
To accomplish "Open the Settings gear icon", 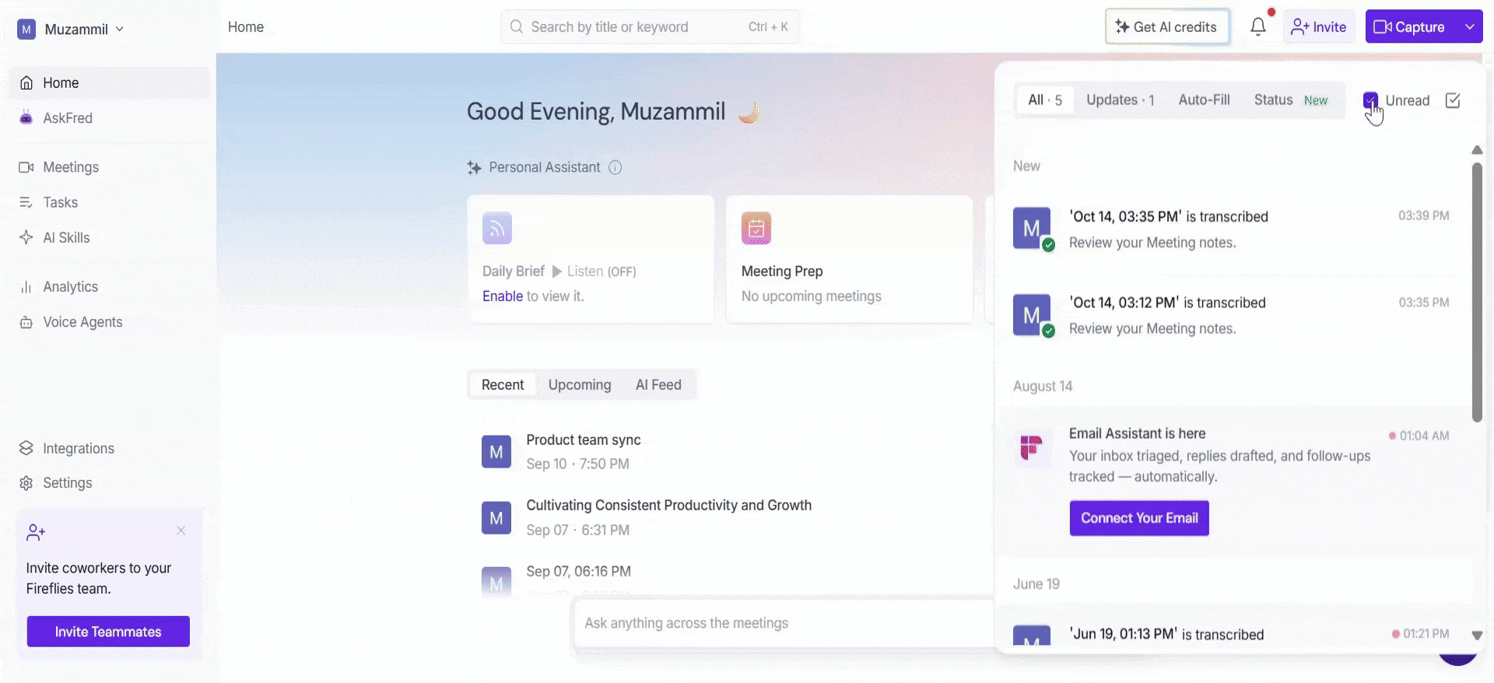I will point(26,483).
